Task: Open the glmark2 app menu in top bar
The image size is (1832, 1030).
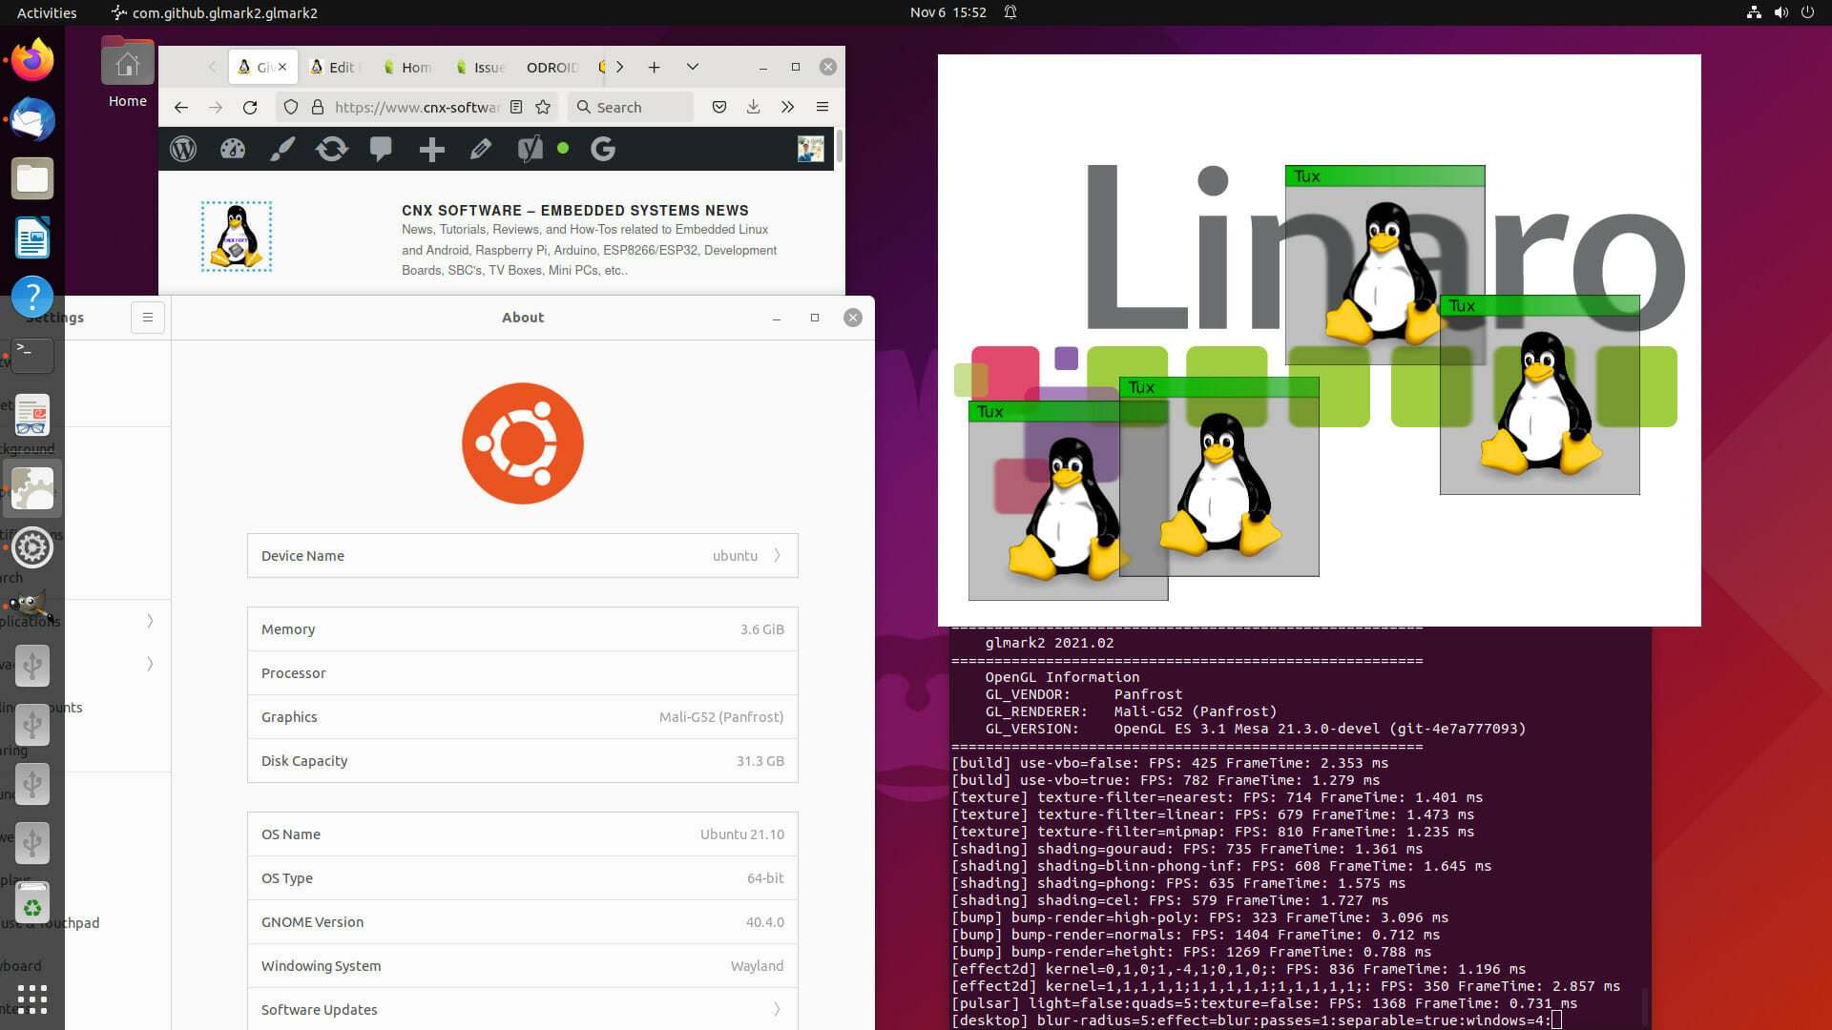Action: 215,12
